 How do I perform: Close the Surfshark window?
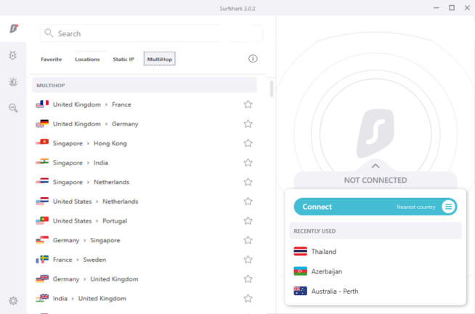pyautogui.click(x=467, y=8)
